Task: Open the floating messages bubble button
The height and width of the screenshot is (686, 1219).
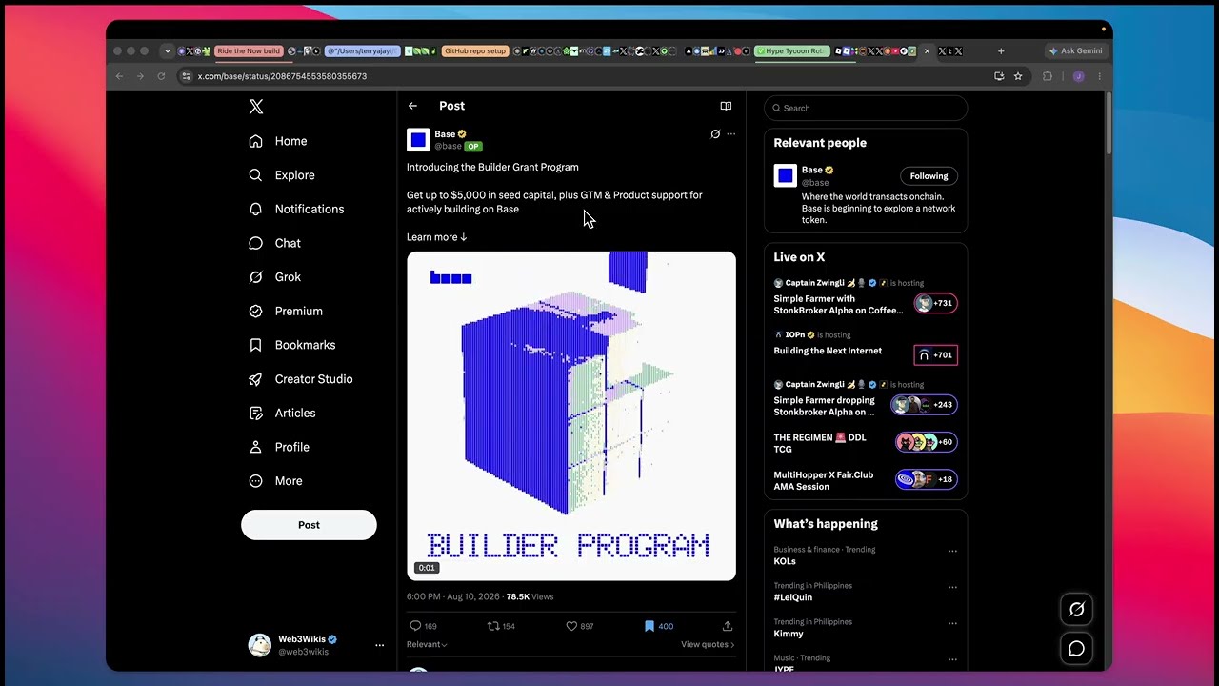Action: tap(1077, 649)
